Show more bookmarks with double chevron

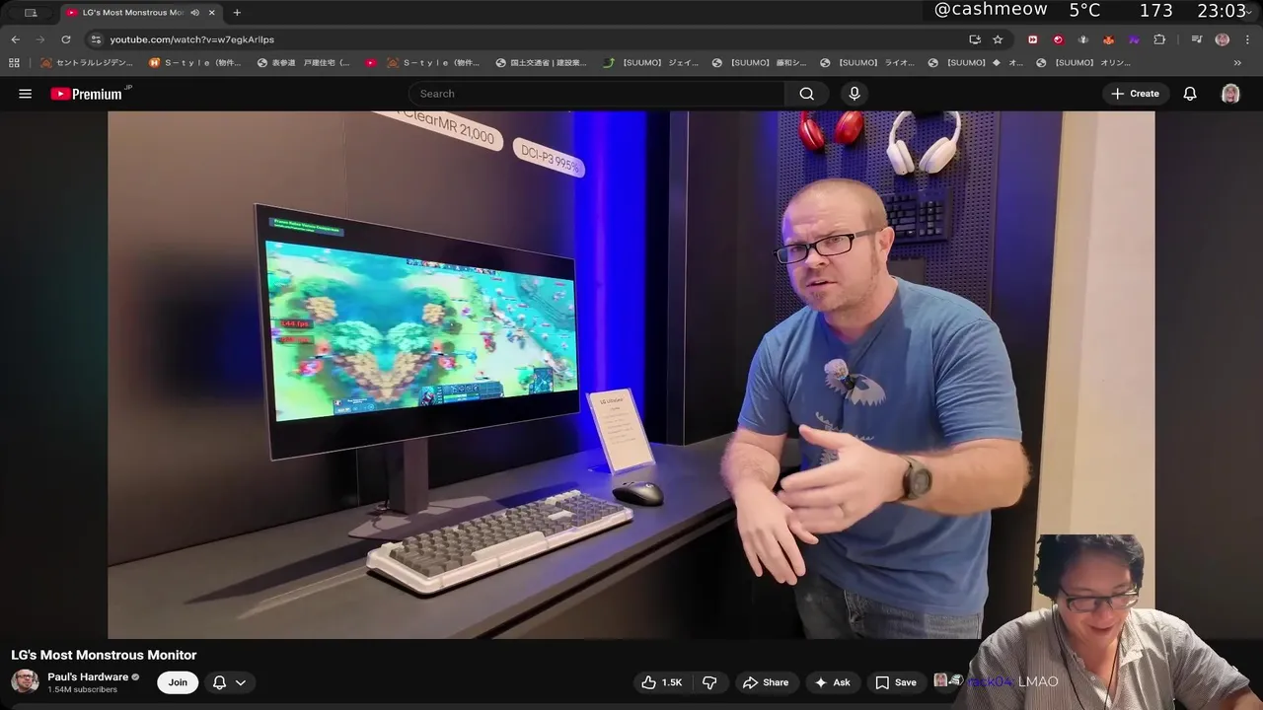click(1238, 63)
